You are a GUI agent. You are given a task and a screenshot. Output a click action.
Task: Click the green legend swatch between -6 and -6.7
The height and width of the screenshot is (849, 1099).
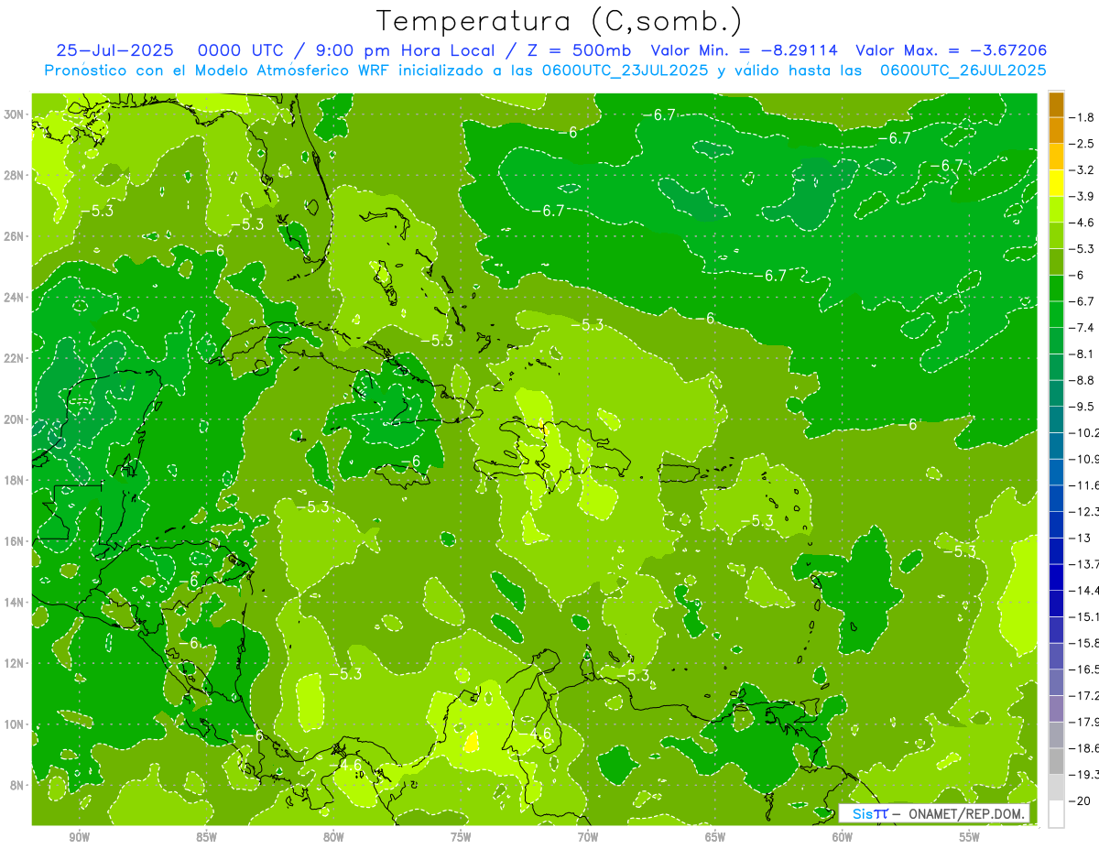[1056, 288]
